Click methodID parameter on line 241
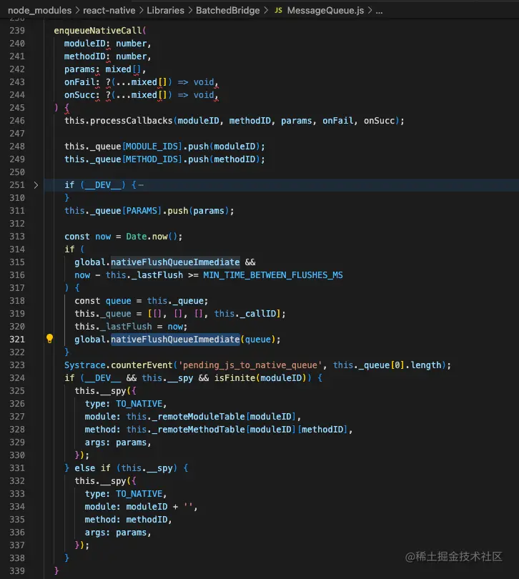519x579 pixels. coord(84,56)
